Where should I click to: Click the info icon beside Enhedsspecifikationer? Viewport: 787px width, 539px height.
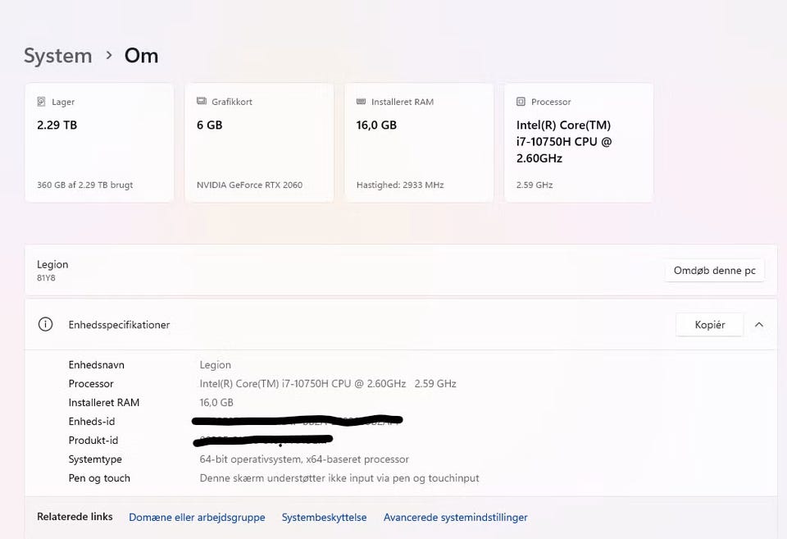(x=45, y=325)
